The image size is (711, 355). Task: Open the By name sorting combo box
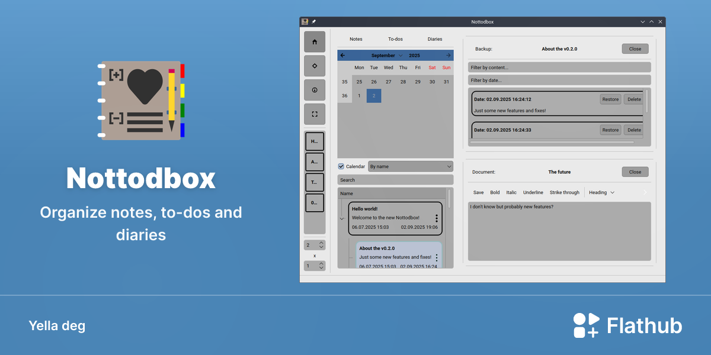tap(411, 166)
